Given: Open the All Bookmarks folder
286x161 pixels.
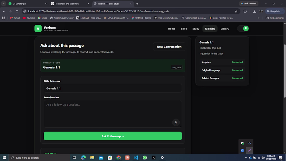Looking at the screenshot, I should coord(275,18).
